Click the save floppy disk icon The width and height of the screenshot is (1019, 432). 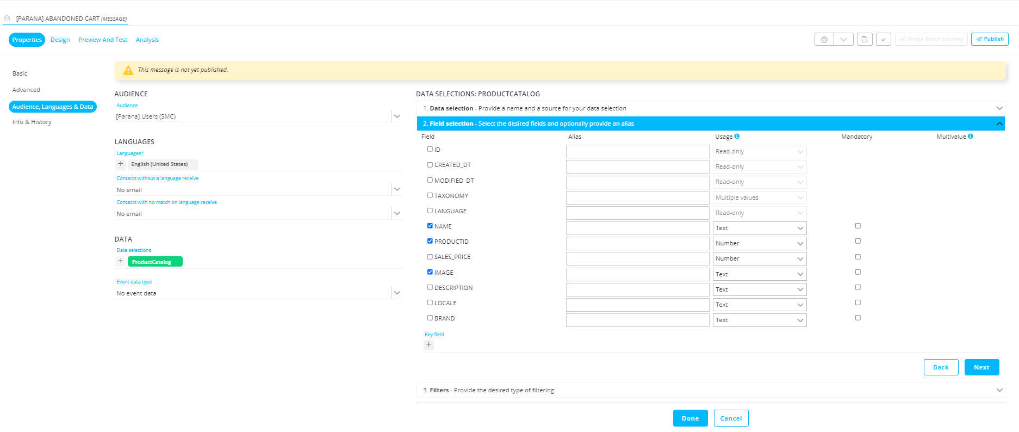tap(864, 40)
